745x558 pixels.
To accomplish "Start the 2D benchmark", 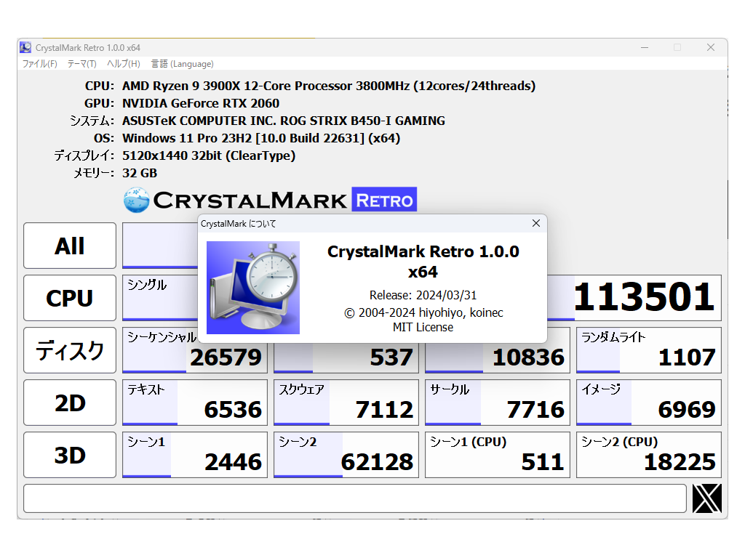I will pos(69,403).
